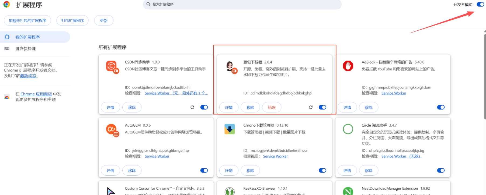Image resolution: width=486 pixels, height=195 pixels.
Task: Click 打包扩展程序 button
Action: (72, 20)
